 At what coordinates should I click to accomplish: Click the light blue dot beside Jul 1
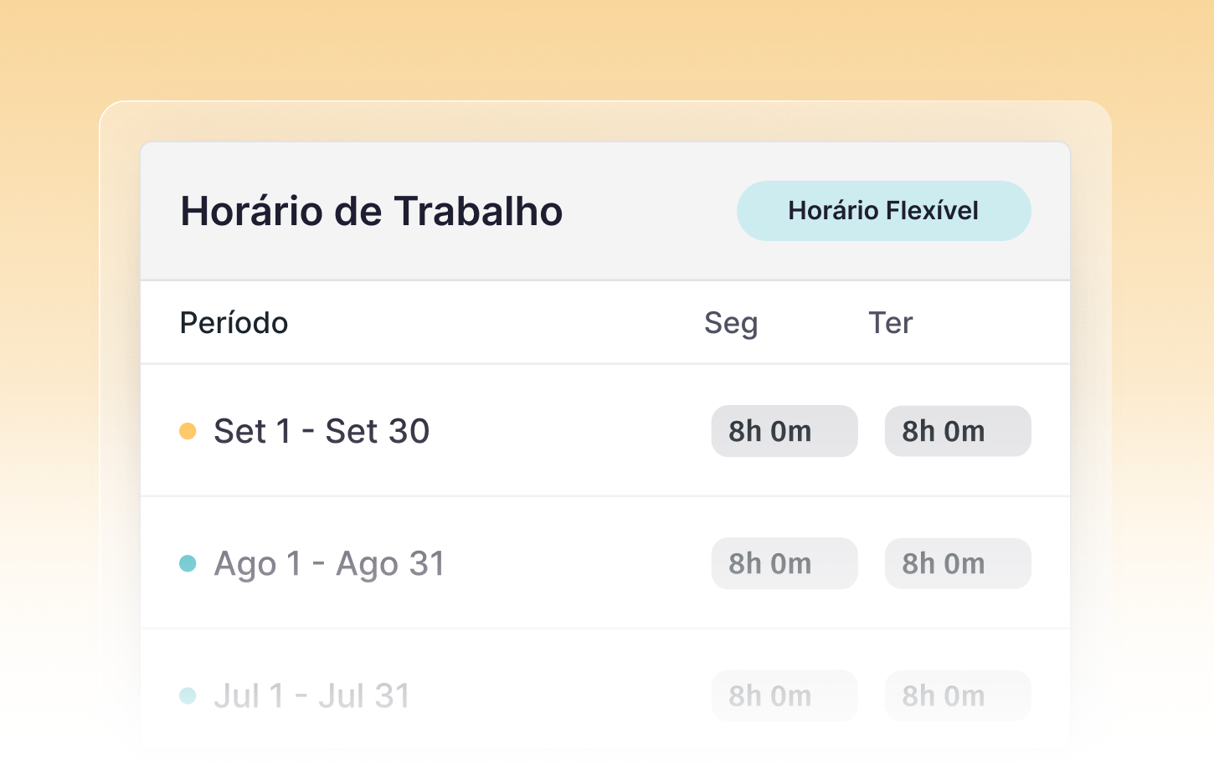tap(188, 696)
